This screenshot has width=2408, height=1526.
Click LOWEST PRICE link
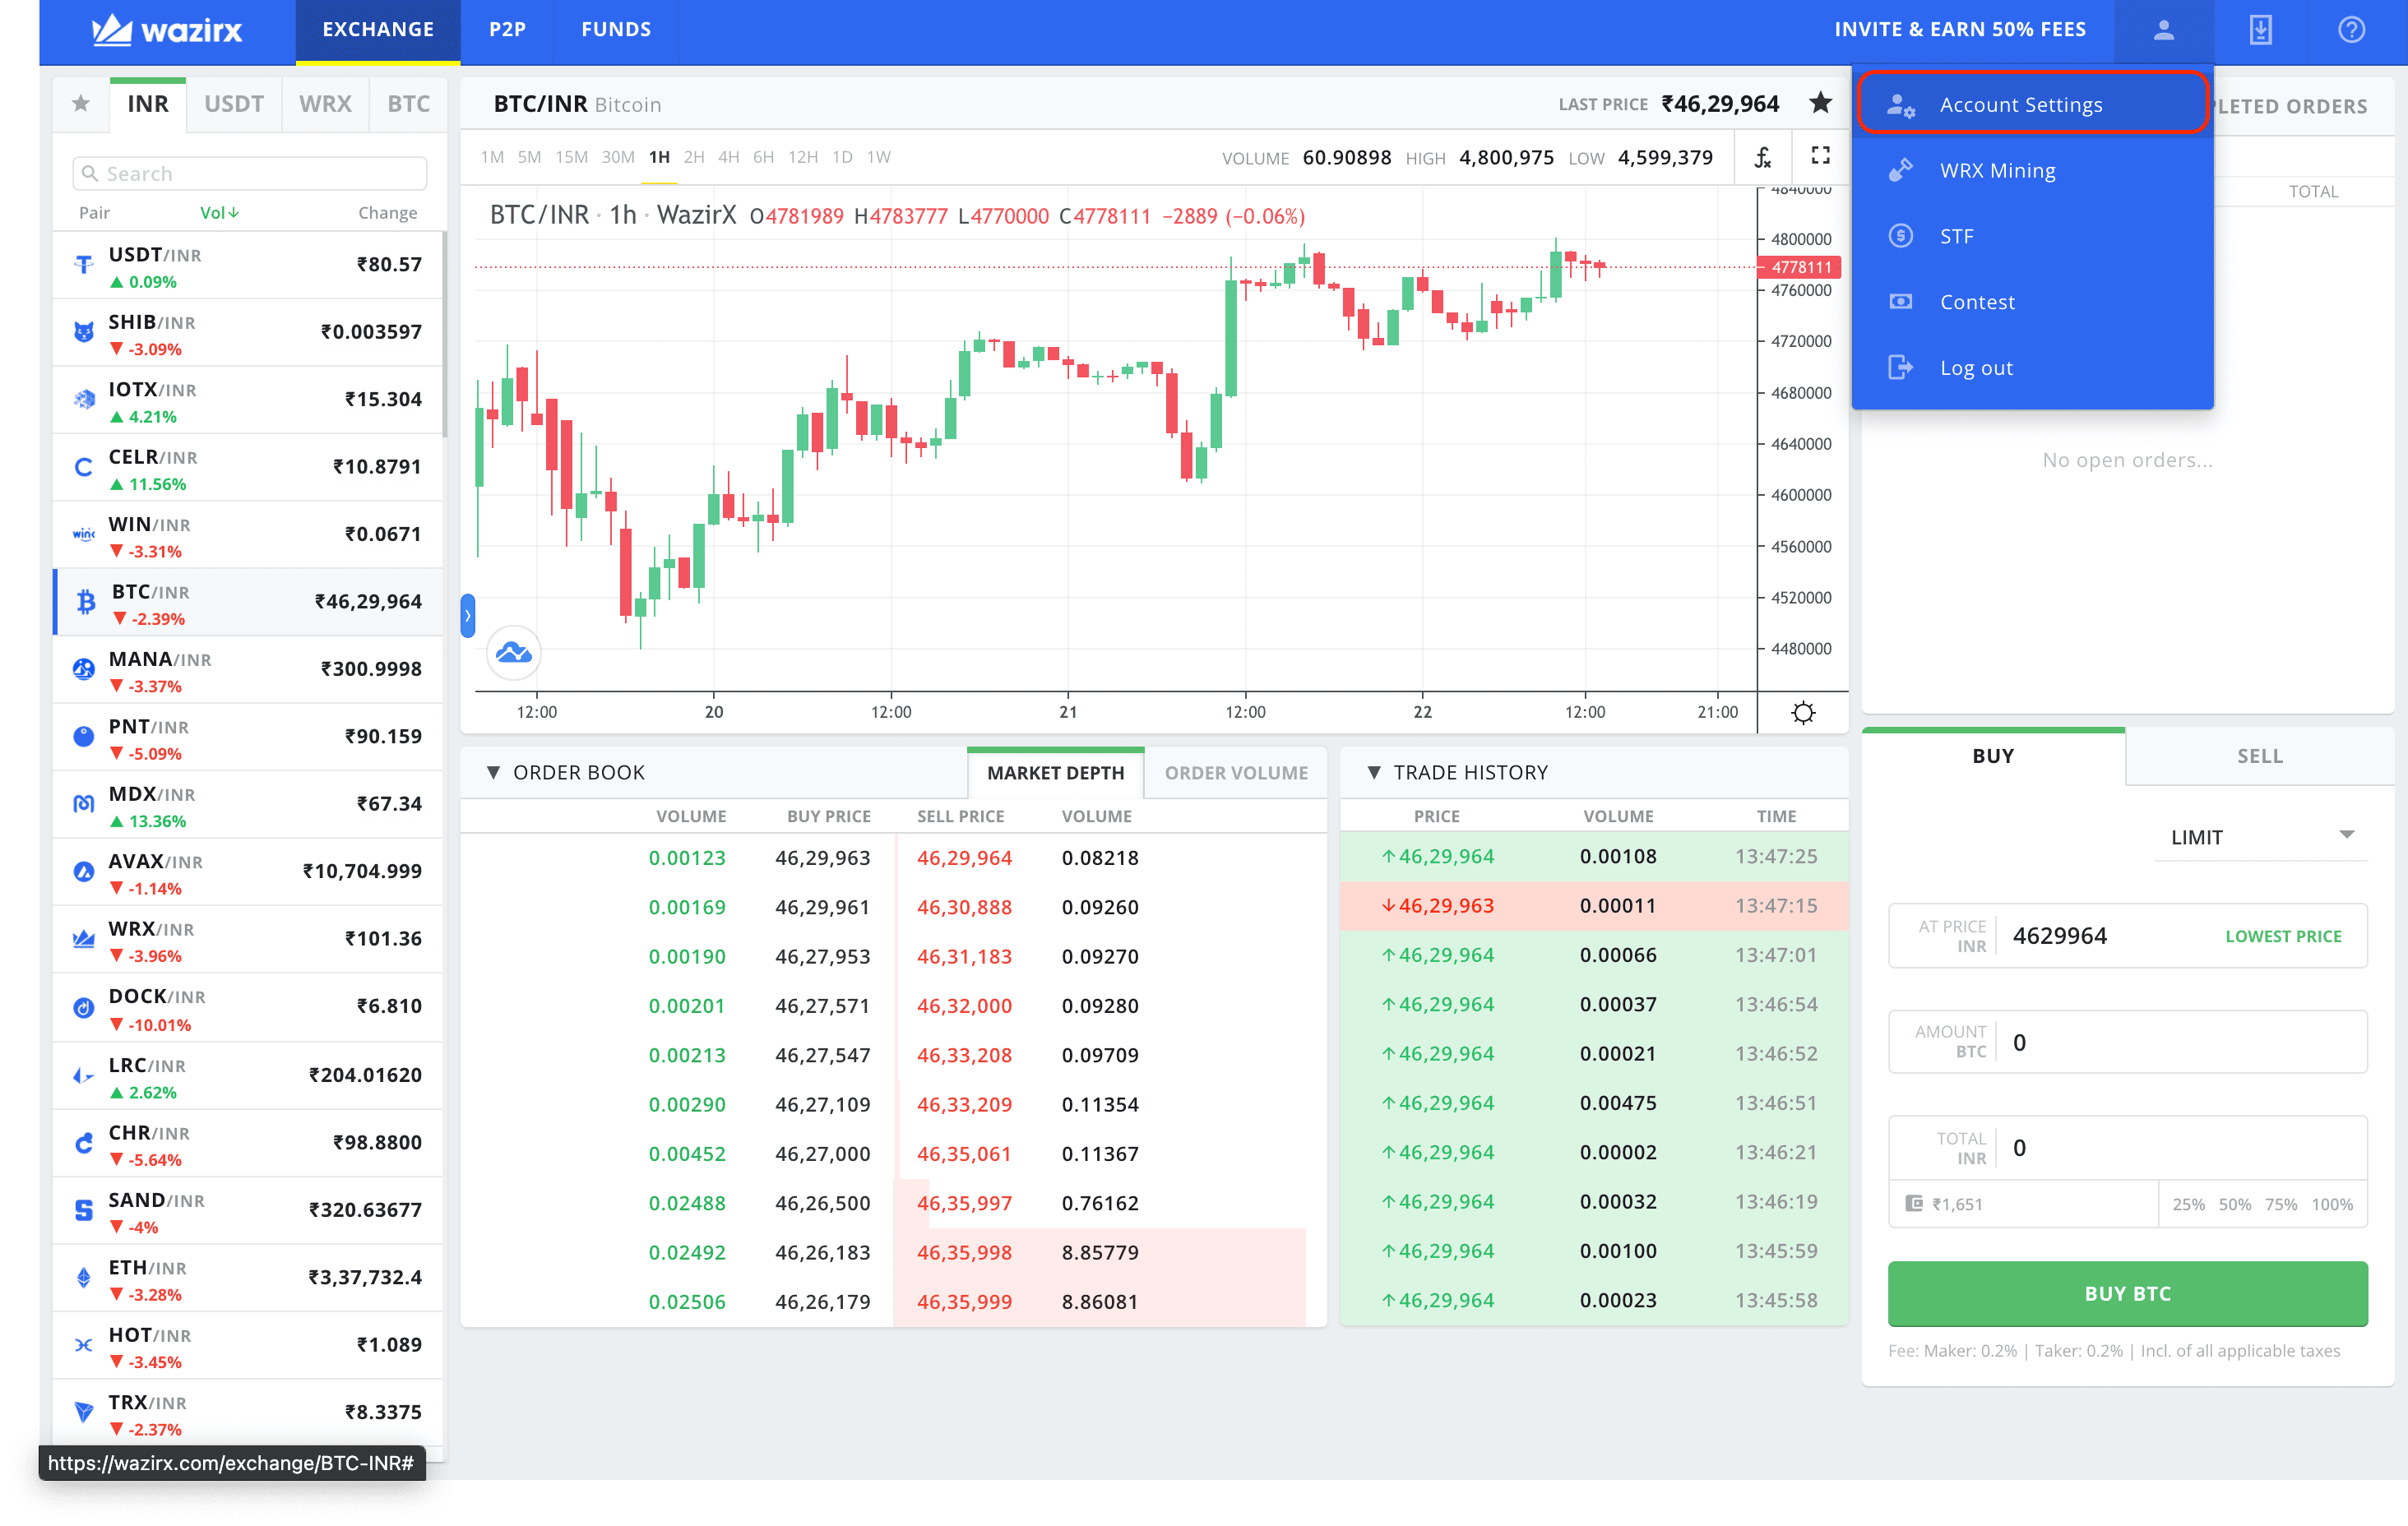coord(2283,936)
